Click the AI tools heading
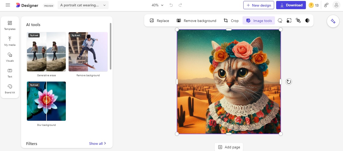Image resolution: width=343 pixels, height=151 pixels. 33,25
